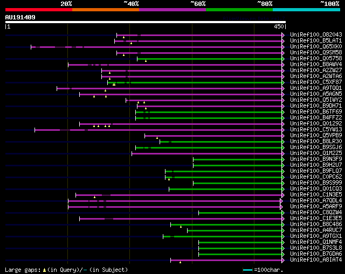Select label UniRef100_A5AGN5
The image size is (345, 274).
click(316, 94)
